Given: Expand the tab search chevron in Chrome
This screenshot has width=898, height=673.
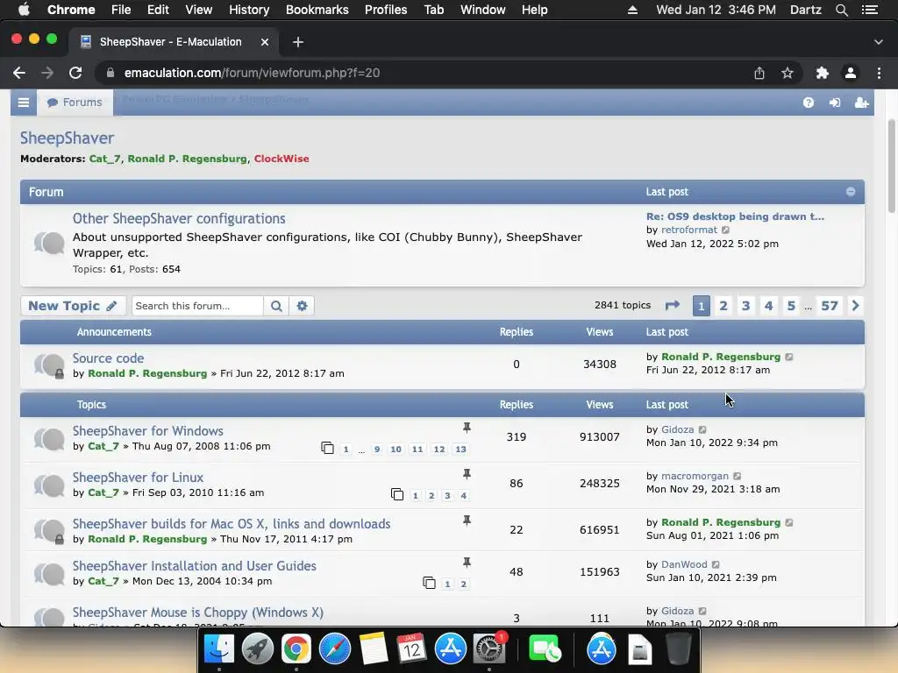Looking at the screenshot, I should click(879, 42).
